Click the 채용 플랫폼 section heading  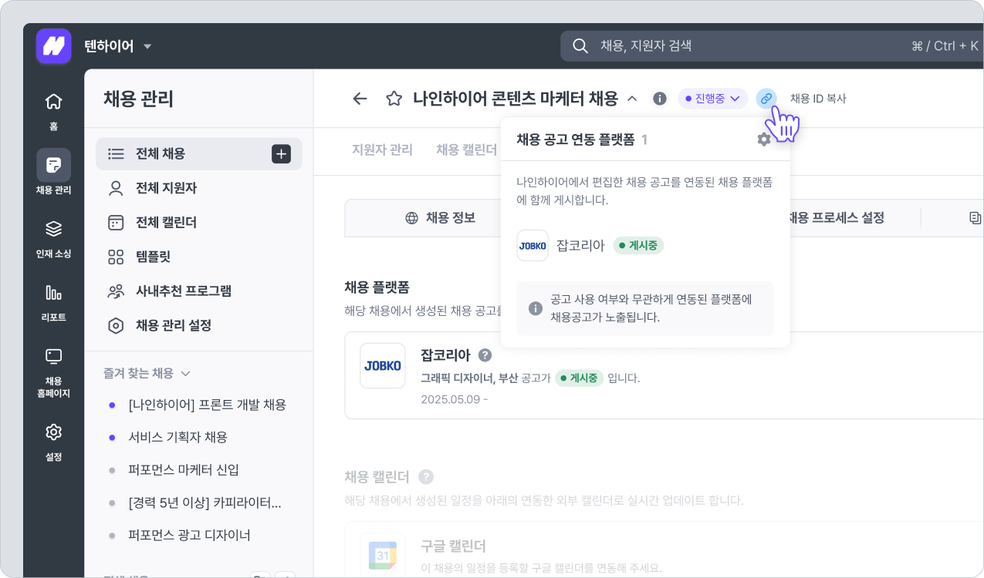click(x=377, y=287)
